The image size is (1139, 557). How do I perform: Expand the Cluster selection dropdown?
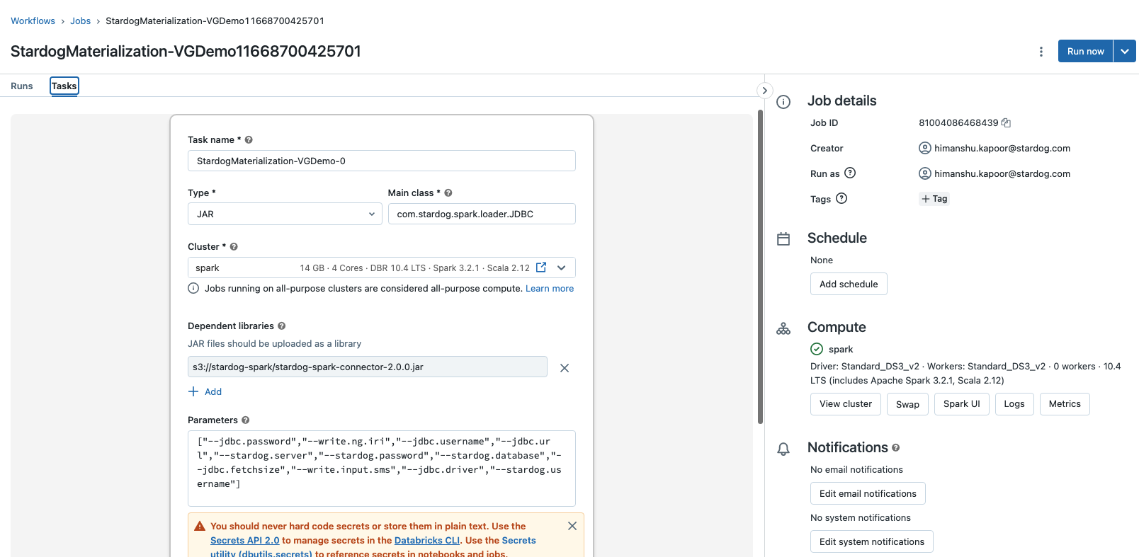(x=562, y=268)
